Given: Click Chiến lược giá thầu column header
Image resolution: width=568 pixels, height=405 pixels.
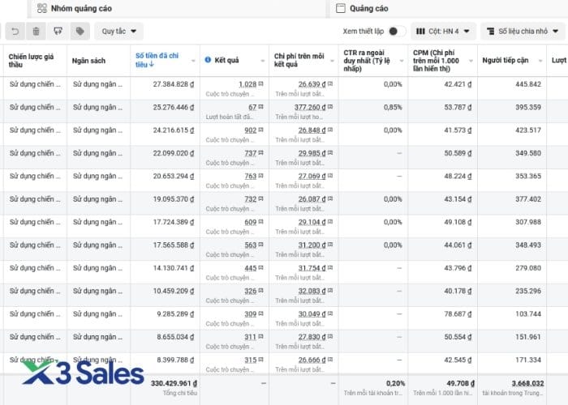Looking at the screenshot, I should tap(31, 61).
